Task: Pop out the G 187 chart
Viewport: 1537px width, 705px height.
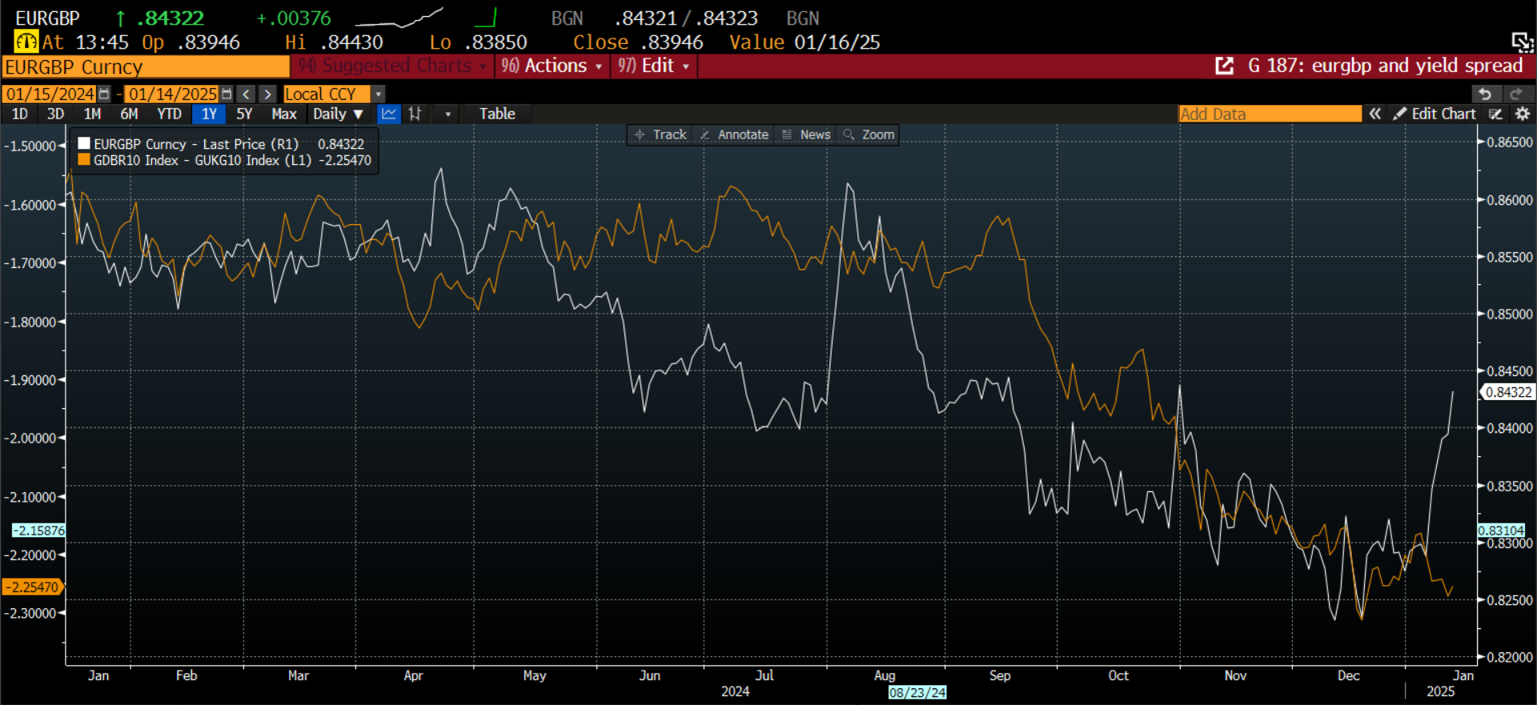Action: pos(1224,66)
